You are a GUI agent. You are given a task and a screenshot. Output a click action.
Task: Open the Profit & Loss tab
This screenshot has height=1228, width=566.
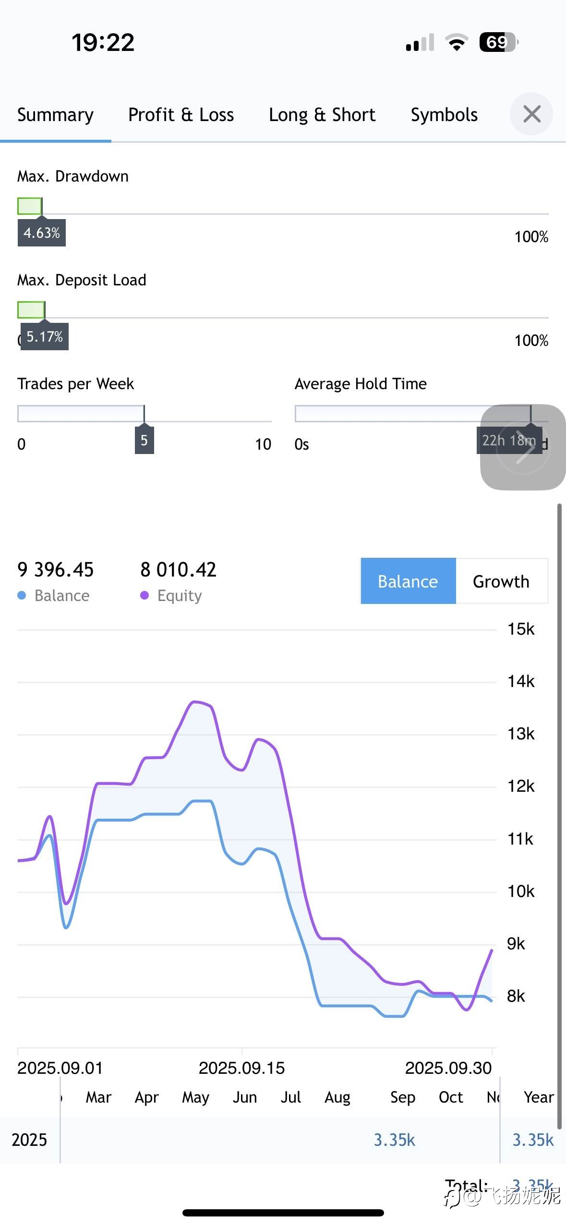(181, 115)
